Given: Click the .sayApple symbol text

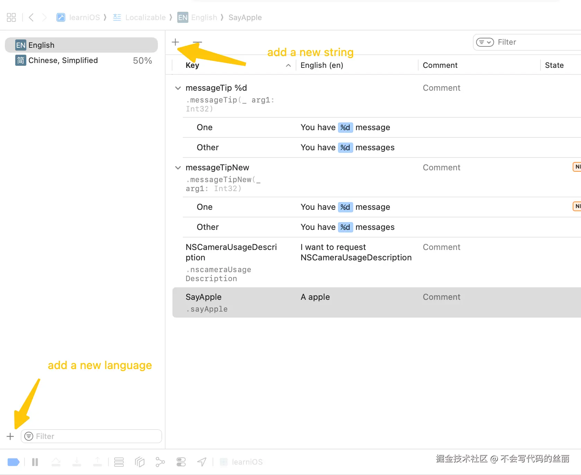Looking at the screenshot, I should pos(207,309).
